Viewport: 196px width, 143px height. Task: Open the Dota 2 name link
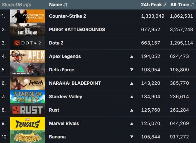coord(56,43)
